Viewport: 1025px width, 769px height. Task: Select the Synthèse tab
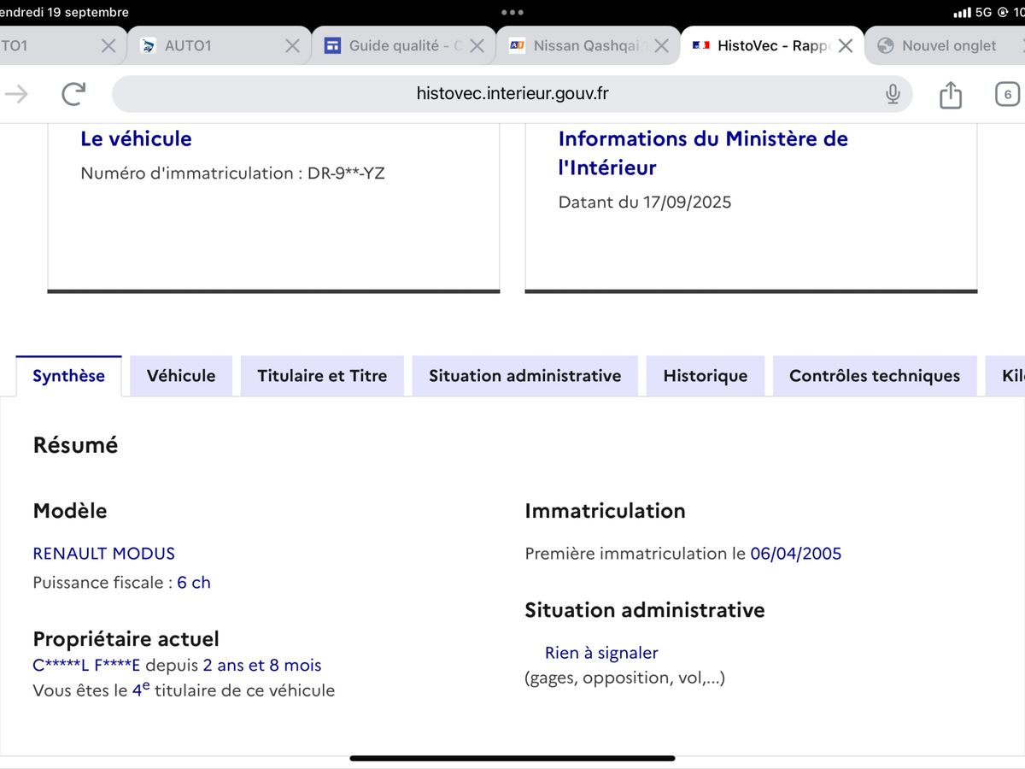(68, 376)
